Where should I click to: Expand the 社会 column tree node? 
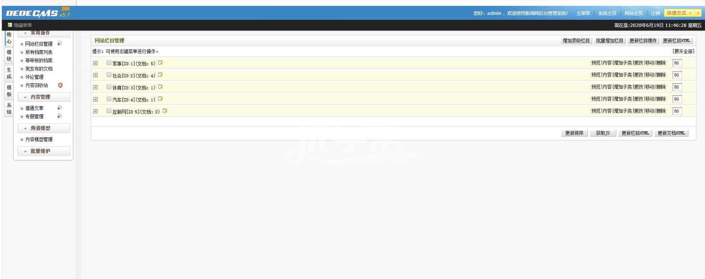(95, 75)
